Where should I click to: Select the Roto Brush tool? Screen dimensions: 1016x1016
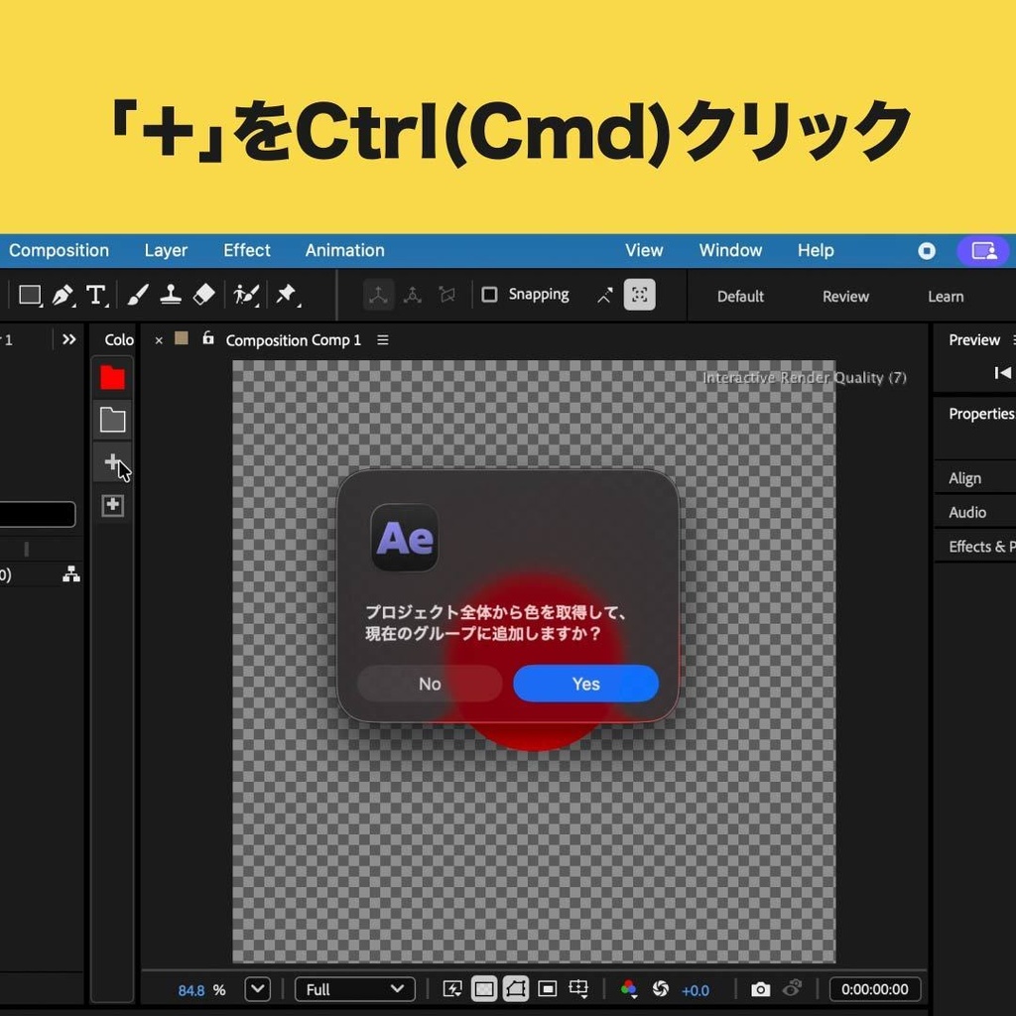[244, 295]
